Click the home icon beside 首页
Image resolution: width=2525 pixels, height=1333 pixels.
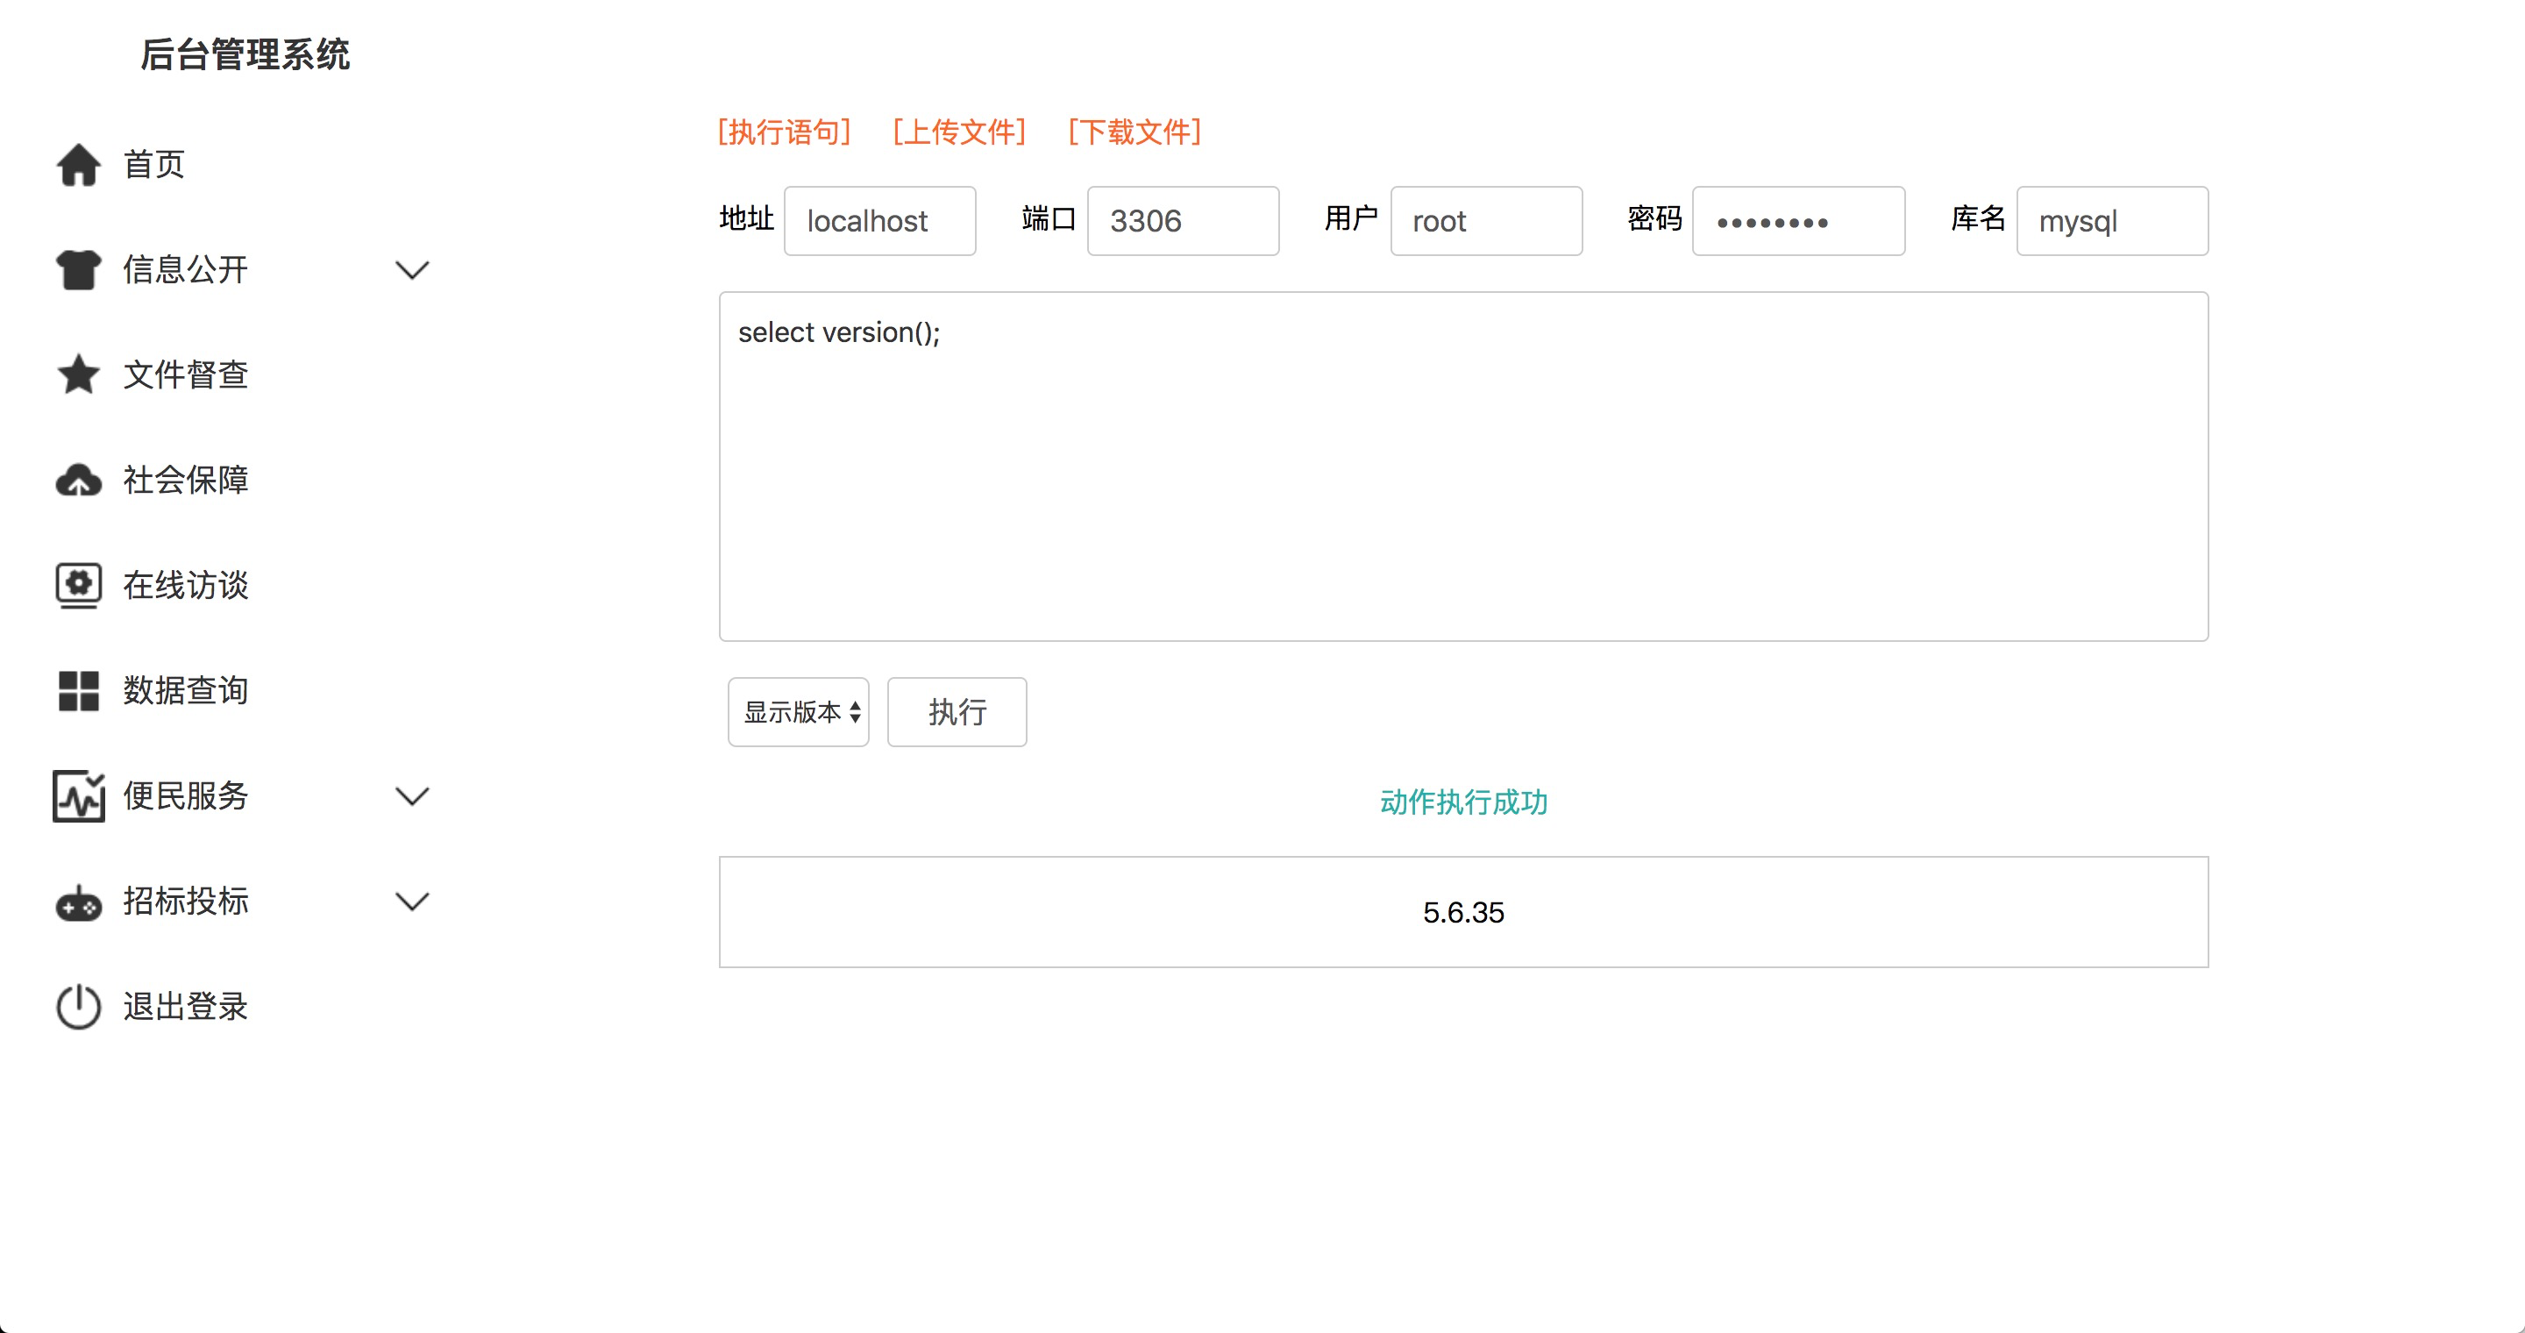coord(78,165)
